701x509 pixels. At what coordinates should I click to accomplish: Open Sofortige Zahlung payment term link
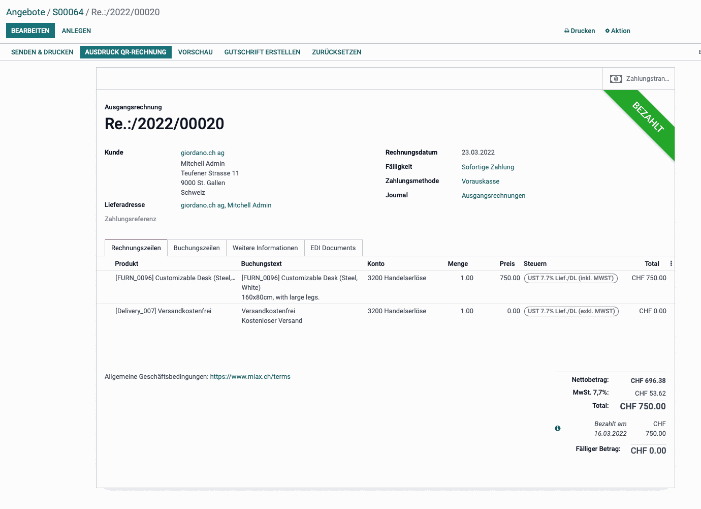click(488, 167)
